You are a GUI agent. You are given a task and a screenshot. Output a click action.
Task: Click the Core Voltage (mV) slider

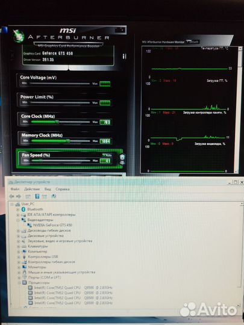[x=60, y=84]
